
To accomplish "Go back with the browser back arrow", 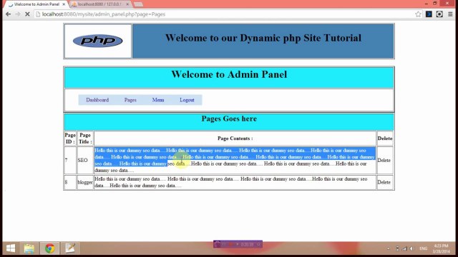I will (8, 14).
